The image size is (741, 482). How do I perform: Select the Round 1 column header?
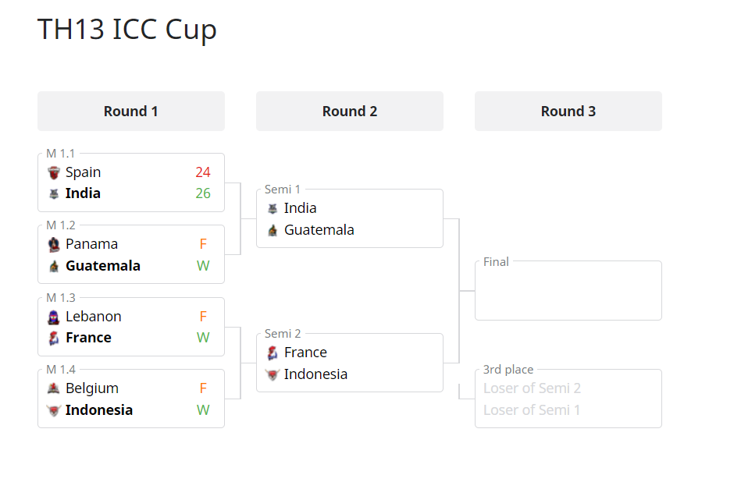tap(131, 112)
